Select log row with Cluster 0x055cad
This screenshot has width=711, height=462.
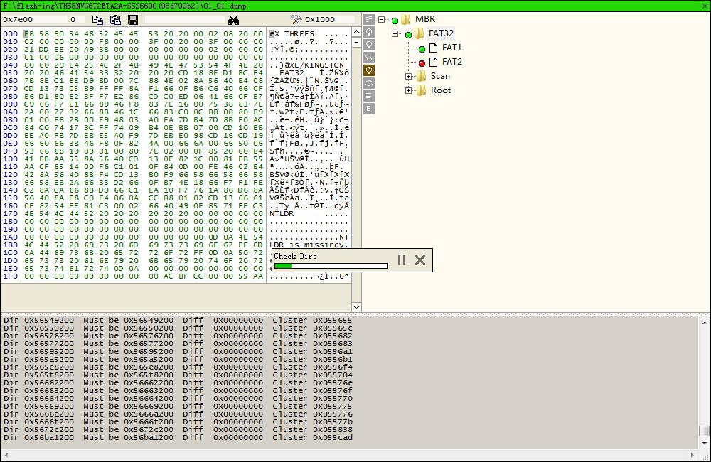178,438
